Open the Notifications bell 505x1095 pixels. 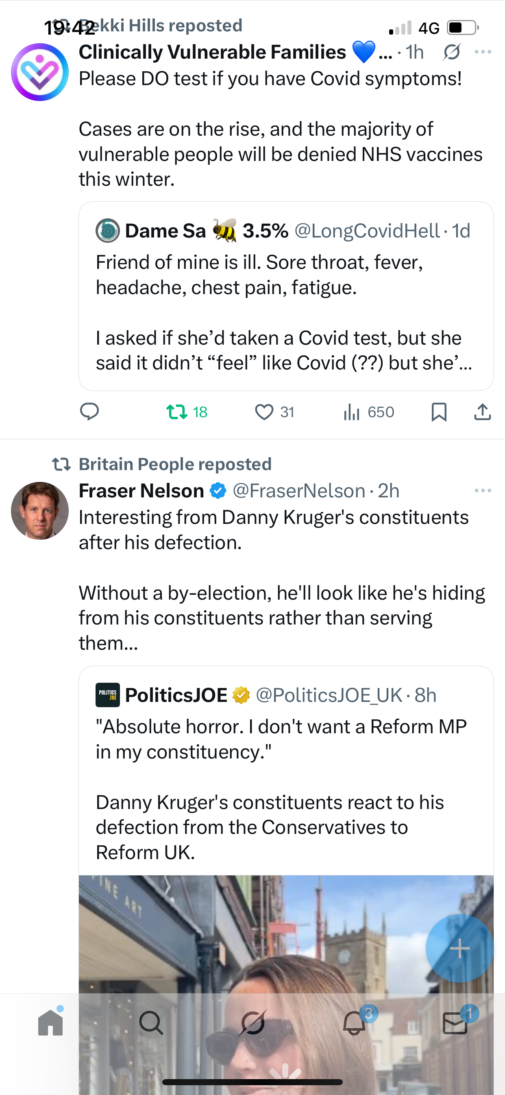[x=354, y=1022]
